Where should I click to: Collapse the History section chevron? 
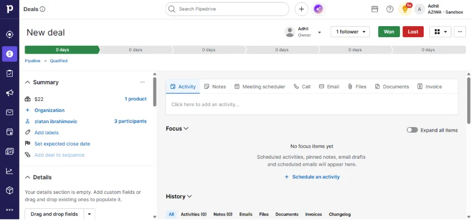(189, 196)
